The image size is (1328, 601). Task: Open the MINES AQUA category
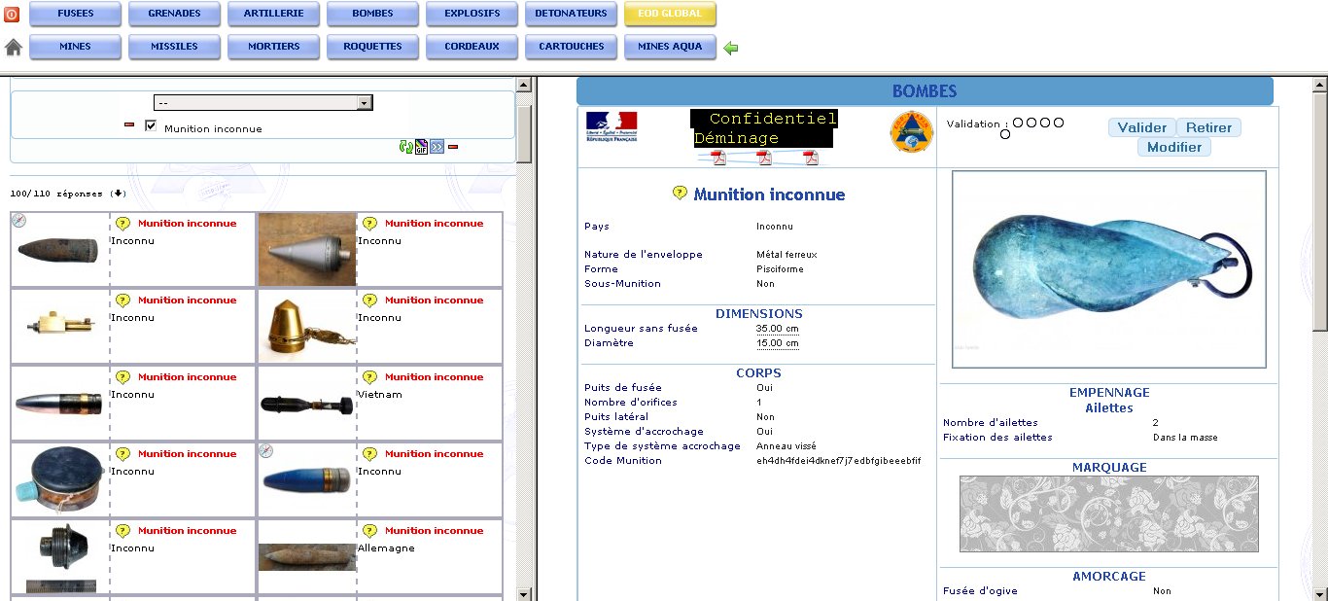[670, 47]
